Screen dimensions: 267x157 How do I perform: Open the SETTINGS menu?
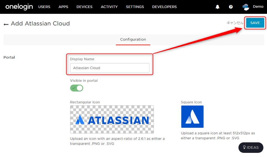tap(135, 7)
